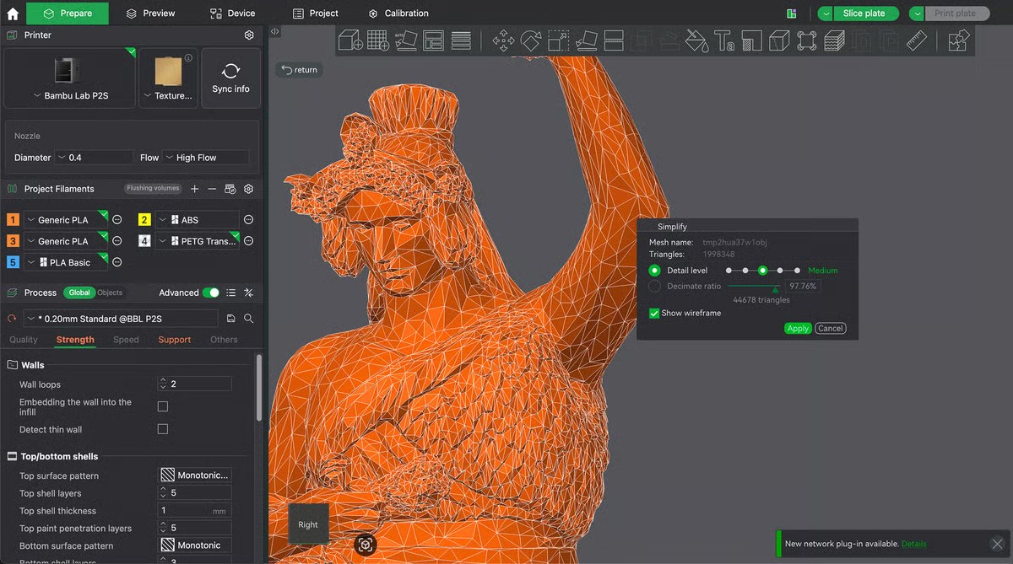Click the yellow filament 2 color swatch
Viewport: 1013px width, 564px height.
(144, 220)
